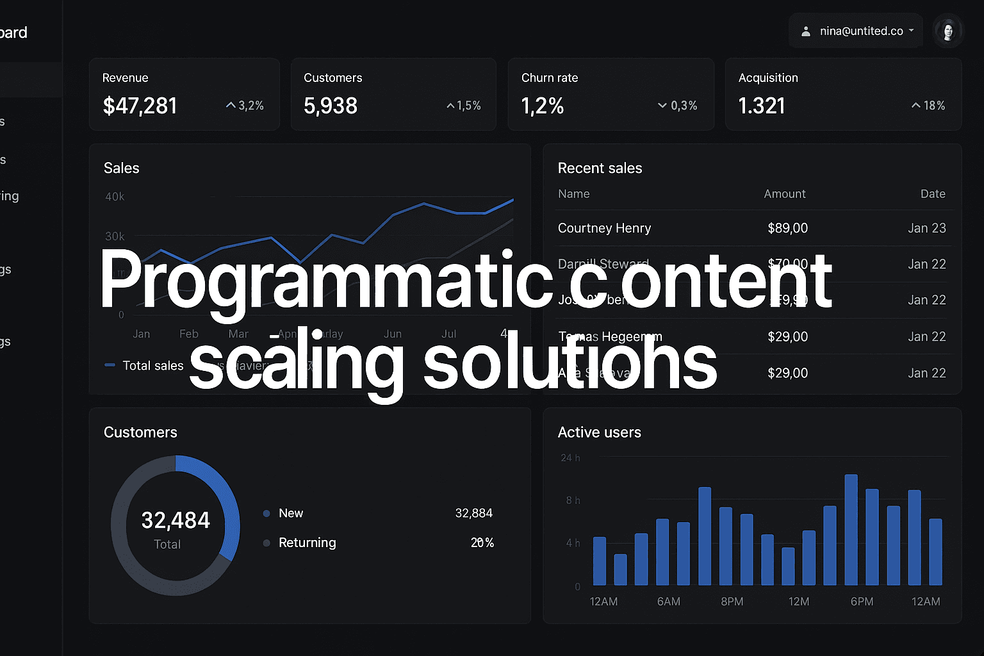Click the Mar label on Sales chart
Image resolution: width=984 pixels, height=656 pixels.
coord(238,334)
